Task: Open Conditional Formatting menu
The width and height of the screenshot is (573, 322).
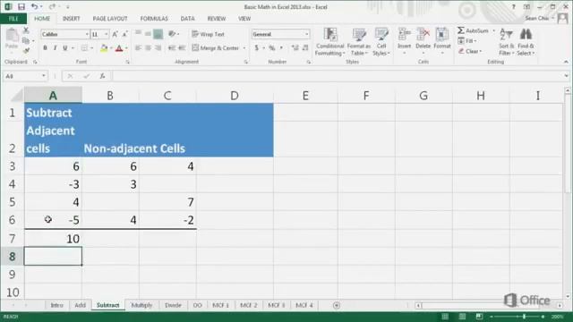Action: coord(330,42)
